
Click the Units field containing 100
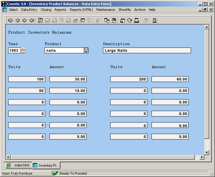coord(27,79)
